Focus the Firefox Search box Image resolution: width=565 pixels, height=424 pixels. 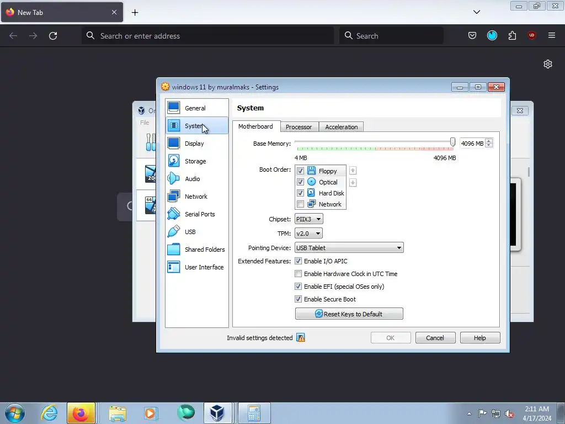click(x=391, y=36)
